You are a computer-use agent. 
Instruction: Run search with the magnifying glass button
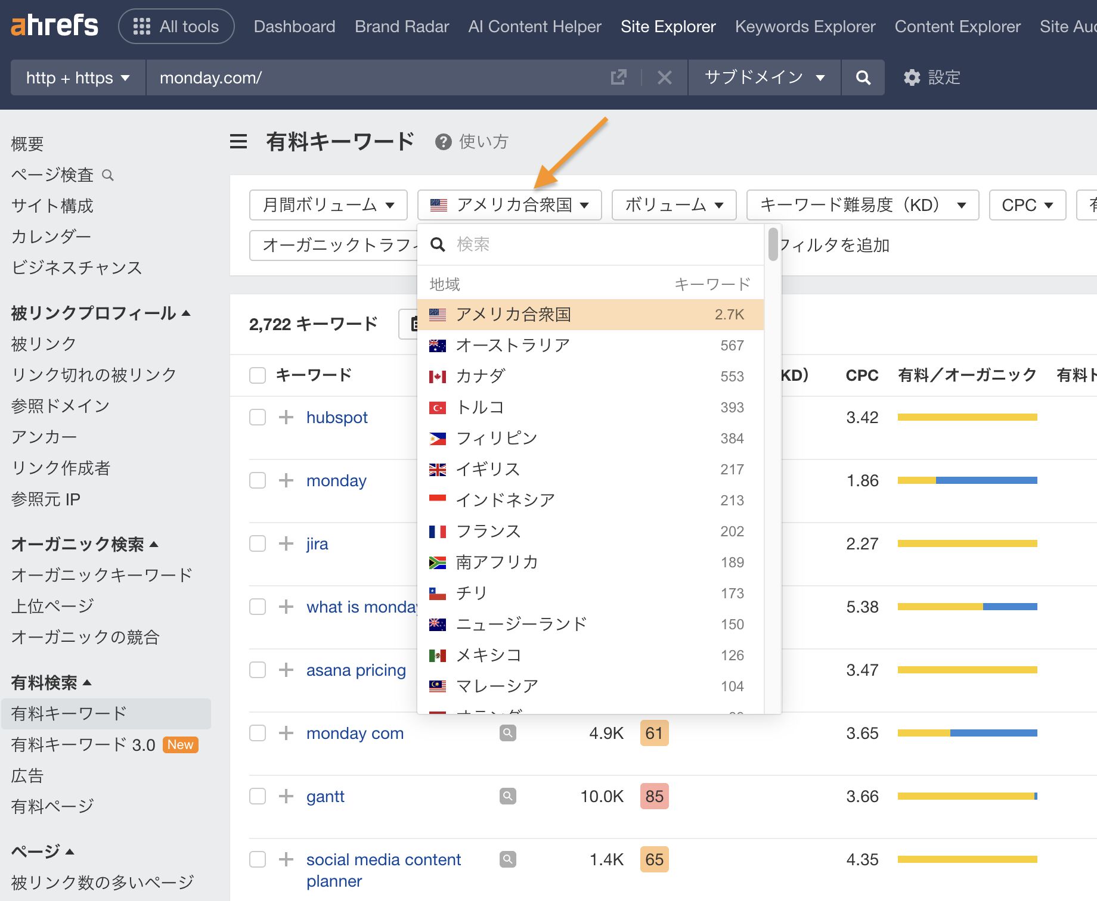[x=863, y=77]
